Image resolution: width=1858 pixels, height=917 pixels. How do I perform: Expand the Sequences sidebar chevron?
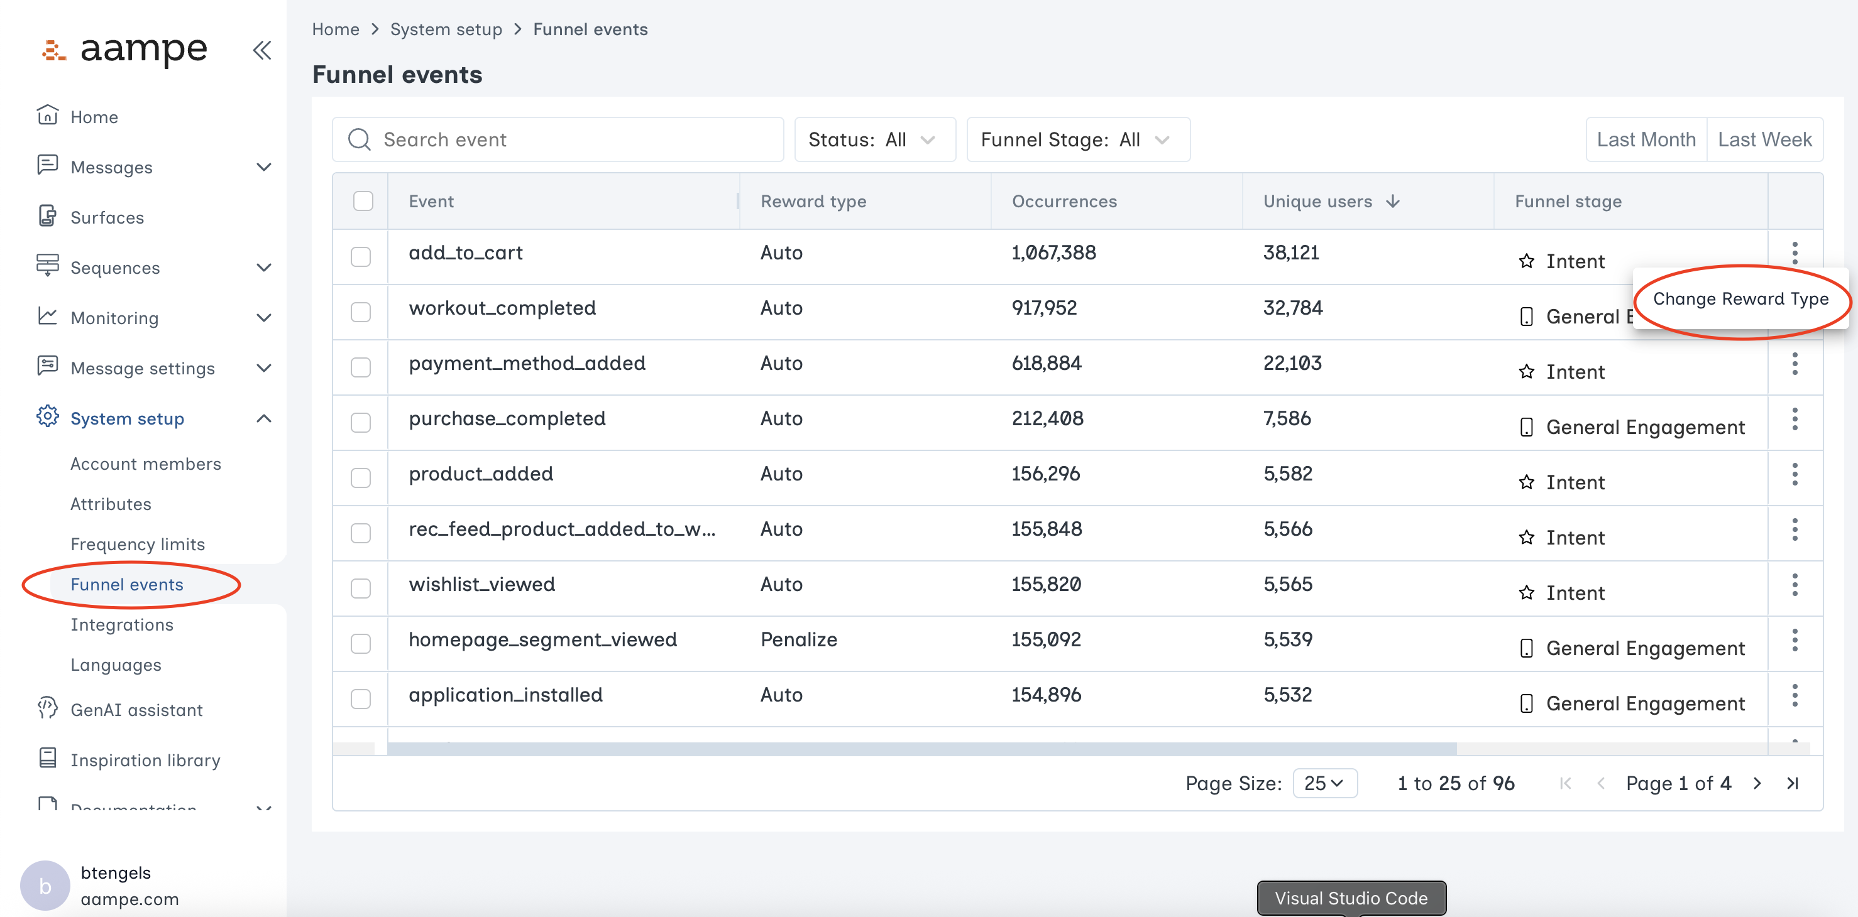click(x=264, y=268)
